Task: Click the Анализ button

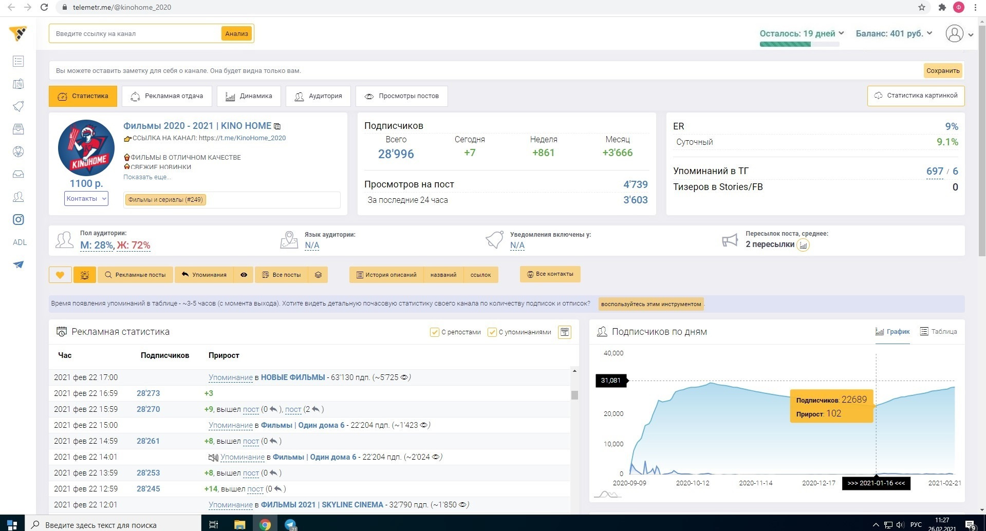Action: (x=236, y=34)
